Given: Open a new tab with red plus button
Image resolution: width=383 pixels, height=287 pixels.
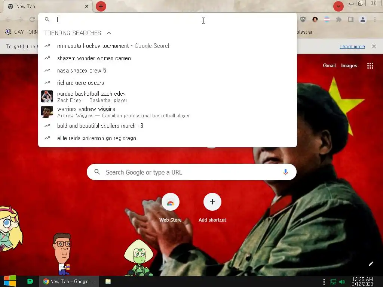Looking at the screenshot, I should [x=101, y=6].
